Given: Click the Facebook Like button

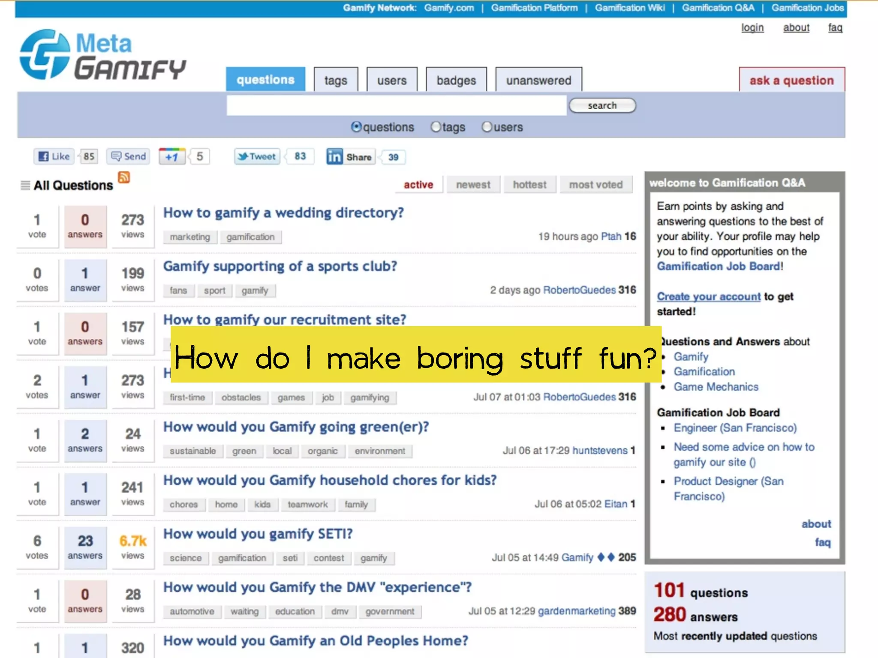Looking at the screenshot, I should point(54,156).
